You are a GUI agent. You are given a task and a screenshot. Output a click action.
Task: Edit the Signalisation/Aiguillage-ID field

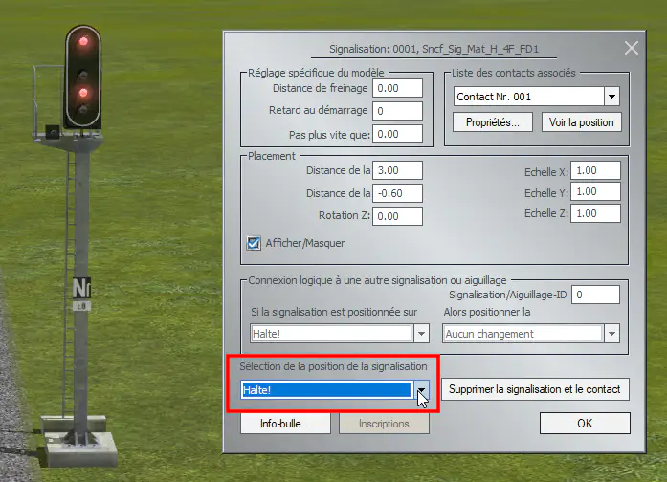(595, 295)
